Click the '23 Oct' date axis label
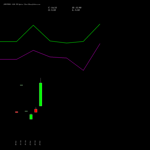The width and height of the screenshot is (150, 150). (x=40, y=143)
